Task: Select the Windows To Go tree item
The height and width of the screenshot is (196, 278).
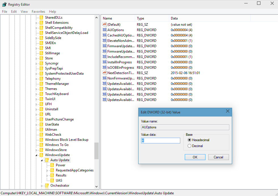Action: [x=57, y=145]
